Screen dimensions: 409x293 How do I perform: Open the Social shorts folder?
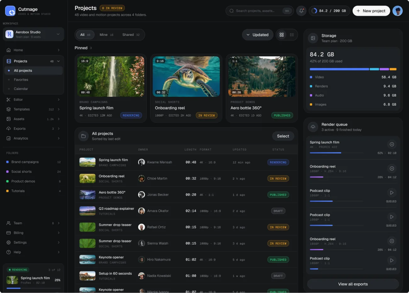[x=33, y=172]
